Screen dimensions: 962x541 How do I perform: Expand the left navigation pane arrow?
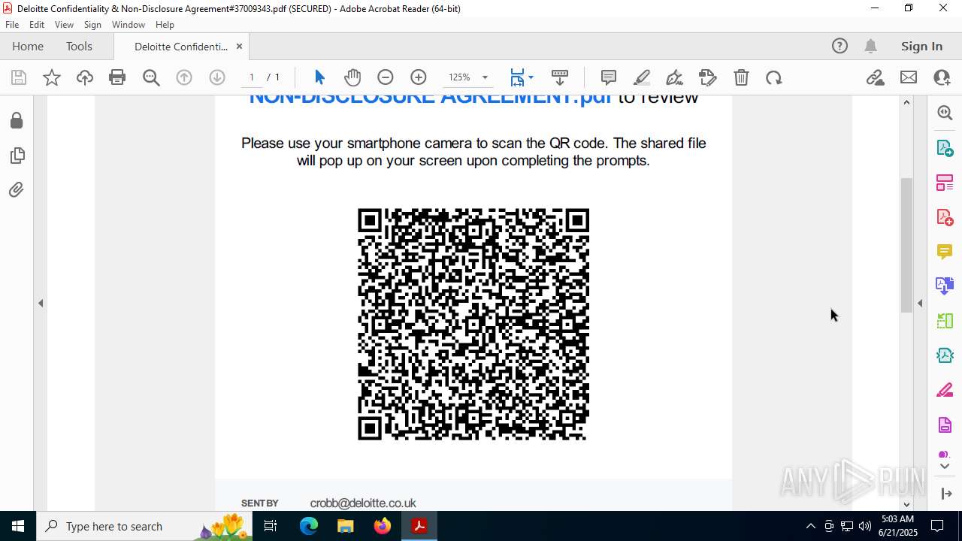click(x=41, y=304)
